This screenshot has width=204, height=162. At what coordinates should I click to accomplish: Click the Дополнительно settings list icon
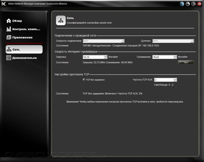tap(9, 58)
